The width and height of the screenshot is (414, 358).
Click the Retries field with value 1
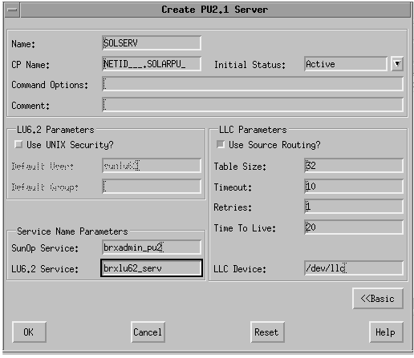click(354, 207)
